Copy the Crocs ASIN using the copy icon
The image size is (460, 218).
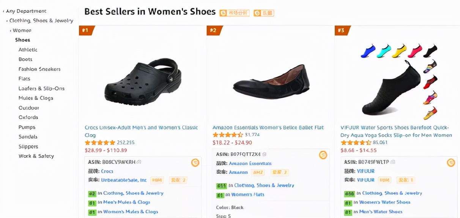[x=139, y=162]
